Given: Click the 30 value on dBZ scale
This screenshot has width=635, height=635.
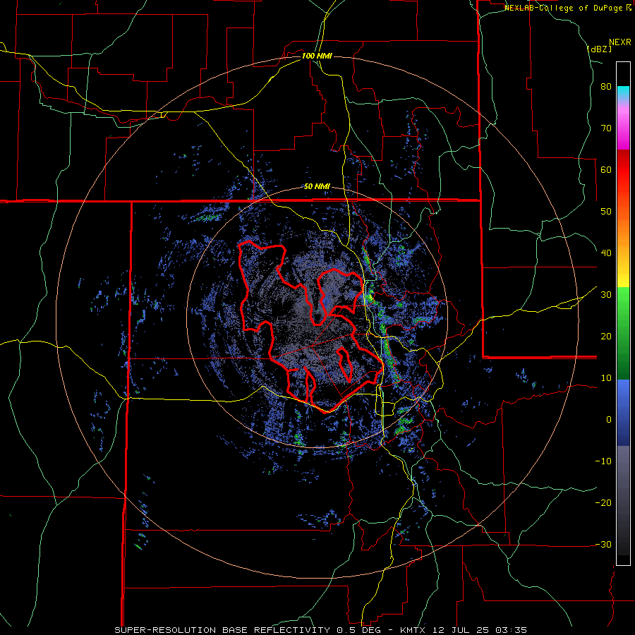Looking at the screenshot, I should [x=606, y=295].
